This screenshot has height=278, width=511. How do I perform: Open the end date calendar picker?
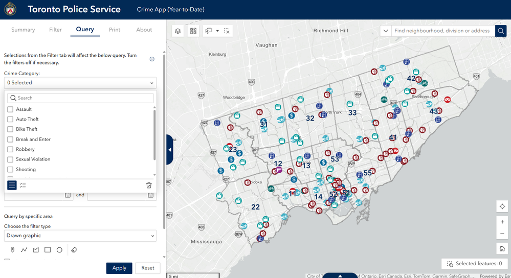pos(150,195)
